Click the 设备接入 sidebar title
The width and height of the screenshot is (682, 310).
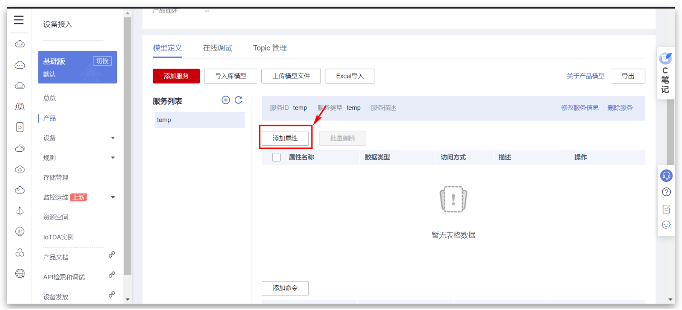(58, 24)
